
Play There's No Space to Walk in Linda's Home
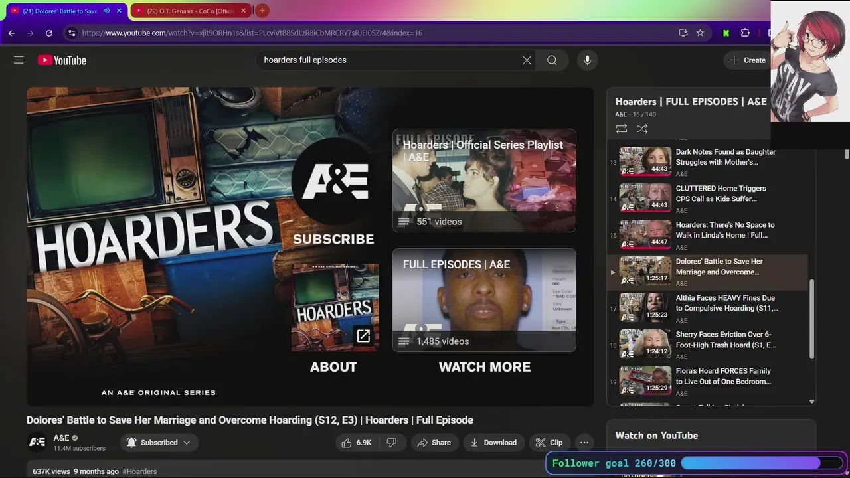707,235
